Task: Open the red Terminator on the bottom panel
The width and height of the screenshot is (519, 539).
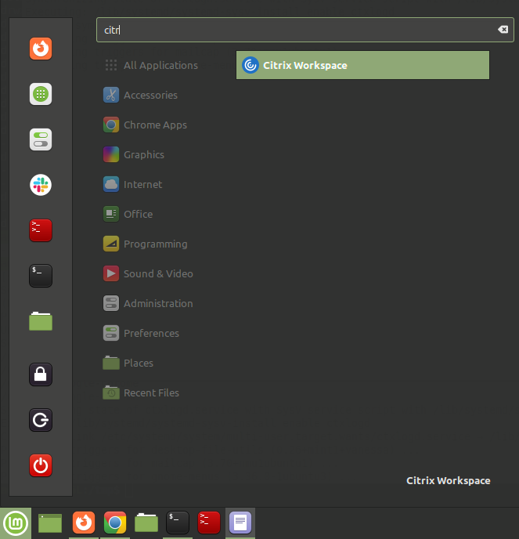Action: click(x=209, y=523)
